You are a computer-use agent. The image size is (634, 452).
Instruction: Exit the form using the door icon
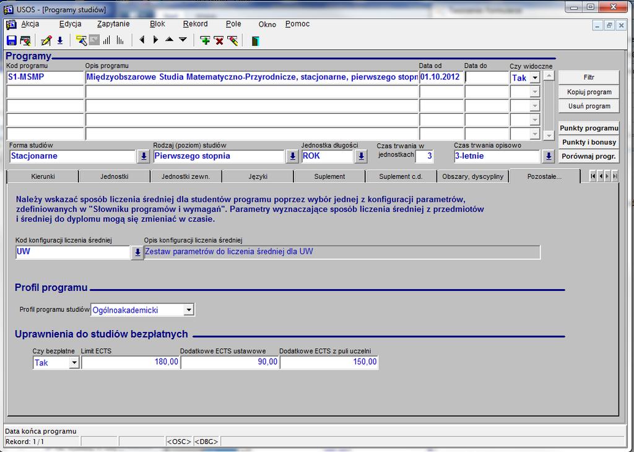[x=255, y=41]
